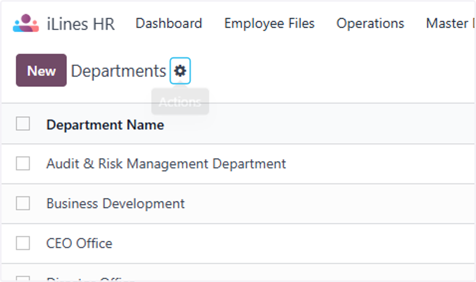Open the Business Development record
This screenshot has height=282, width=476.
[115, 203]
